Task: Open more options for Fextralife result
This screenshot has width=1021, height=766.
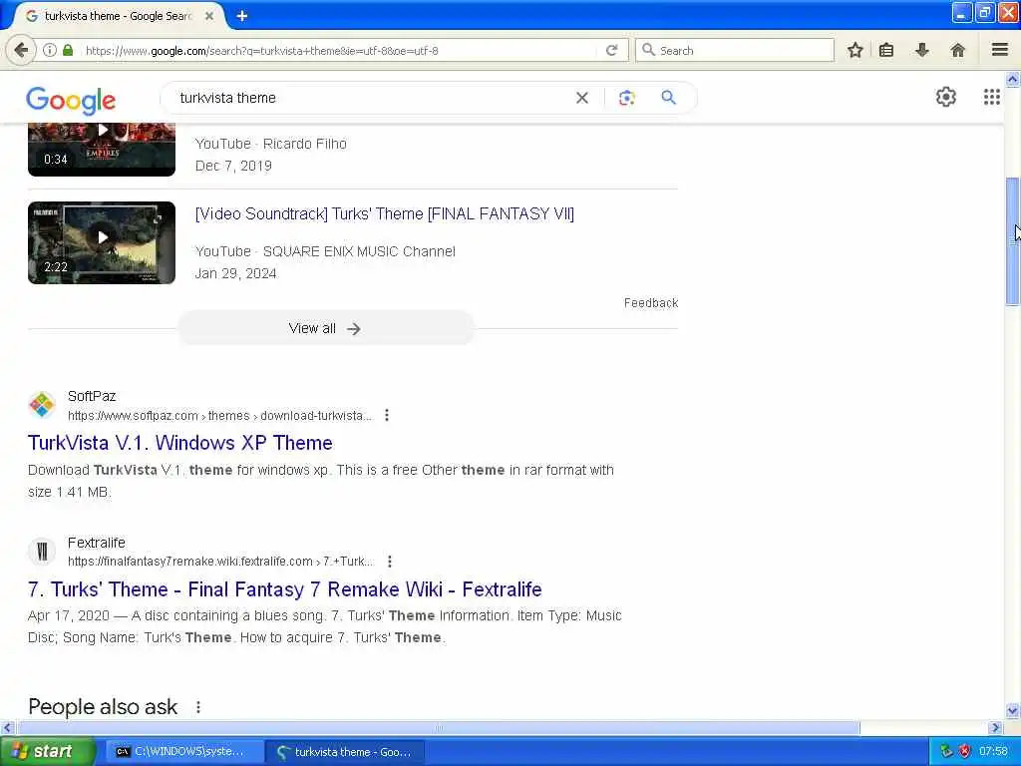Action: [390, 561]
